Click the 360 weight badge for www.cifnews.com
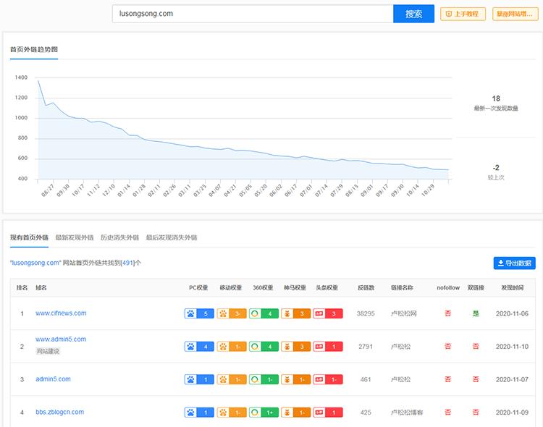The image size is (543, 427). pyautogui.click(x=264, y=314)
